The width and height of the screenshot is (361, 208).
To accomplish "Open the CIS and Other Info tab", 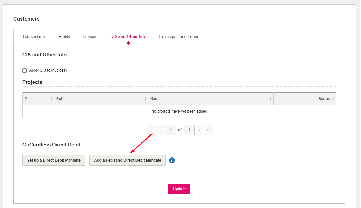I will tap(128, 37).
